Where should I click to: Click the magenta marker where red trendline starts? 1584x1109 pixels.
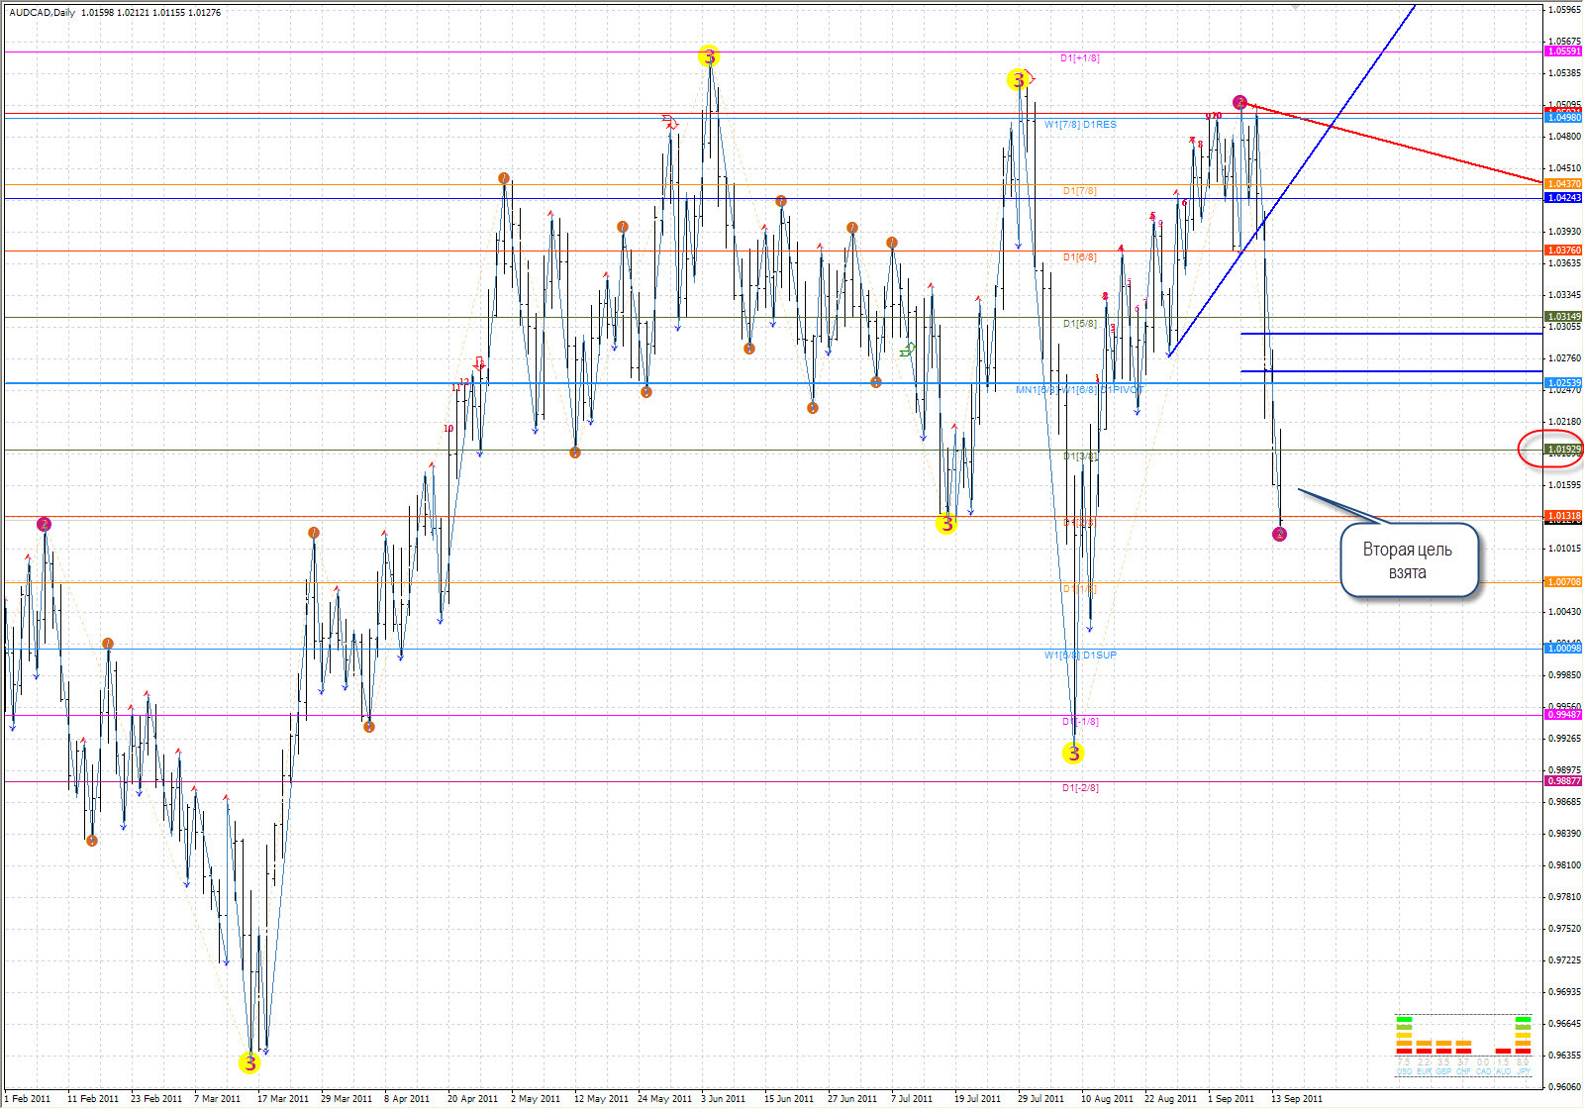[1240, 102]
